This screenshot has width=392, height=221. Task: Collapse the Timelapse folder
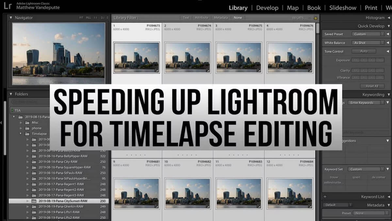coord(21,134)
